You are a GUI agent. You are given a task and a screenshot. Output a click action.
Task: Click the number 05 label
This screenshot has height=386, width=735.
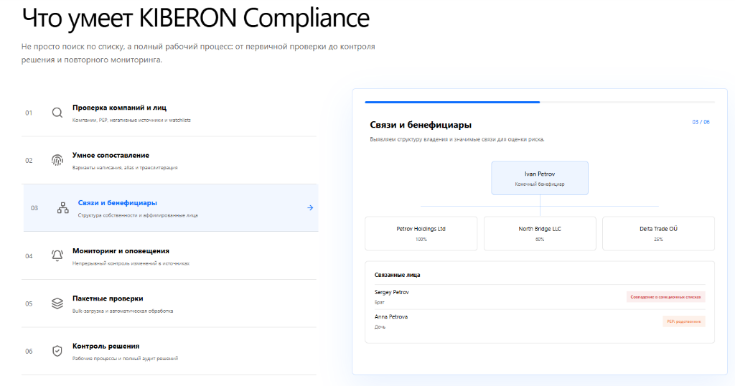tap(29, 303)
